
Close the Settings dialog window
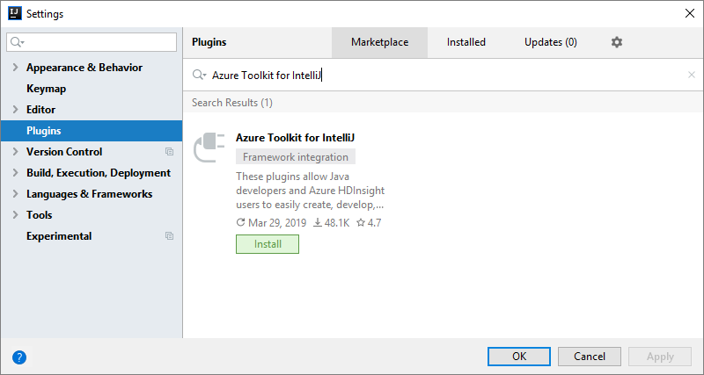690,13
